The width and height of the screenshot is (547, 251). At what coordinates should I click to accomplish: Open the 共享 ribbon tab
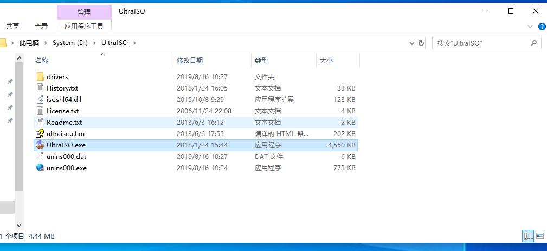(x=12, y=26)
